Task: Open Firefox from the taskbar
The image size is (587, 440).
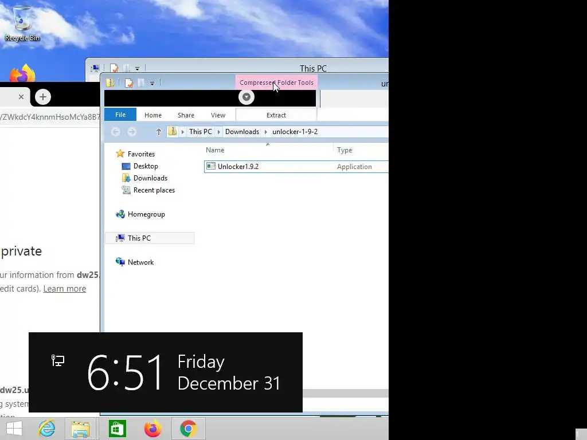Action: pyautogui.click(x=152, y=429)
